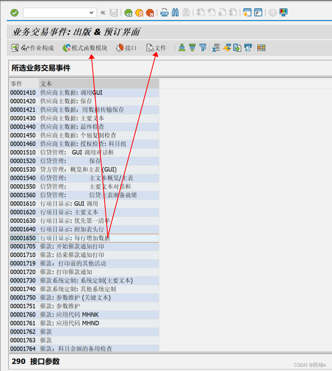Export the list to spreadsheet
The image size is (332, 371).
[216, 47]
